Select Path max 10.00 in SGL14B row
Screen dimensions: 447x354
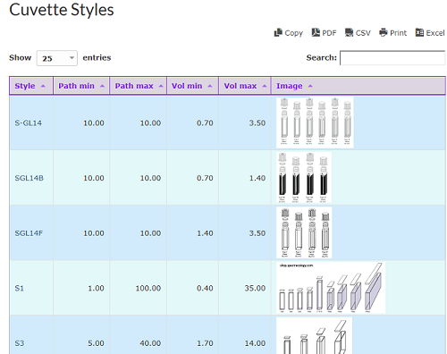150,178
